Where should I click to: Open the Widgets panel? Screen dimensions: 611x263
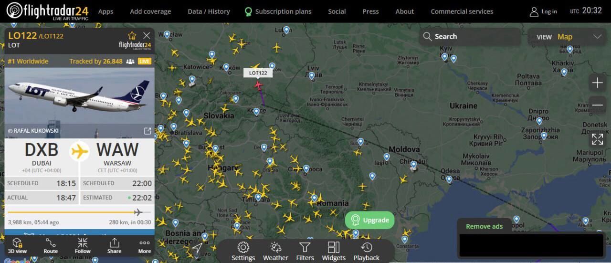334,252
